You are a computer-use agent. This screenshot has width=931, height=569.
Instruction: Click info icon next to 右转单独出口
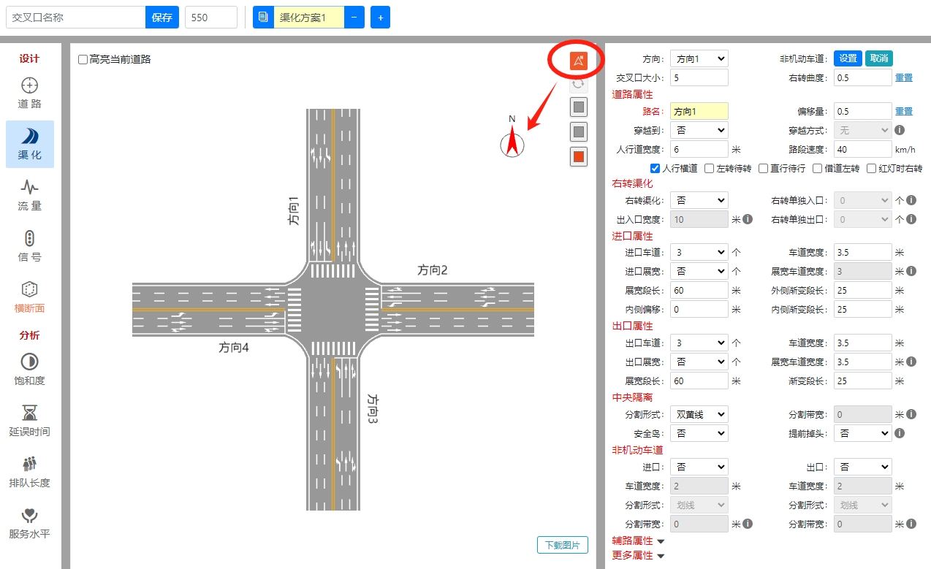[911, 219]
